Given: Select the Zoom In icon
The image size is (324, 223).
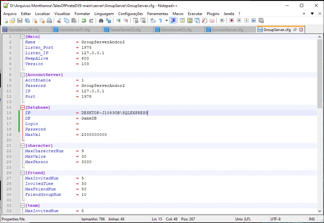Looking at the screenshot, I should 119,20.
